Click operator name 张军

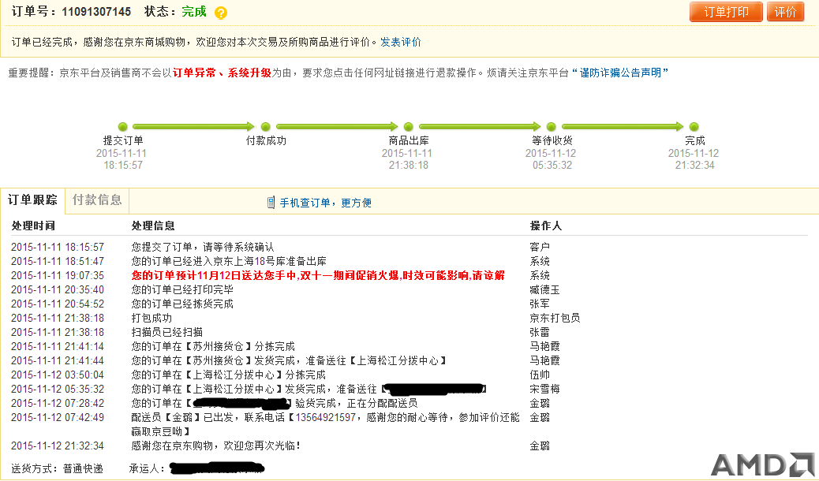[x=540, y=304]
